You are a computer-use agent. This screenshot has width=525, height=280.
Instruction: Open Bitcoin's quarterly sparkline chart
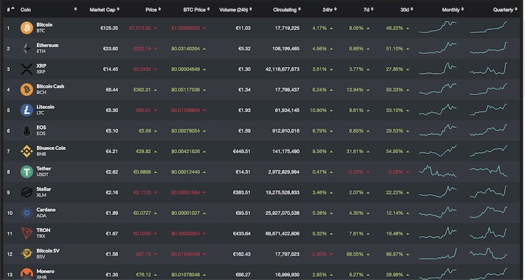point(489,28)
